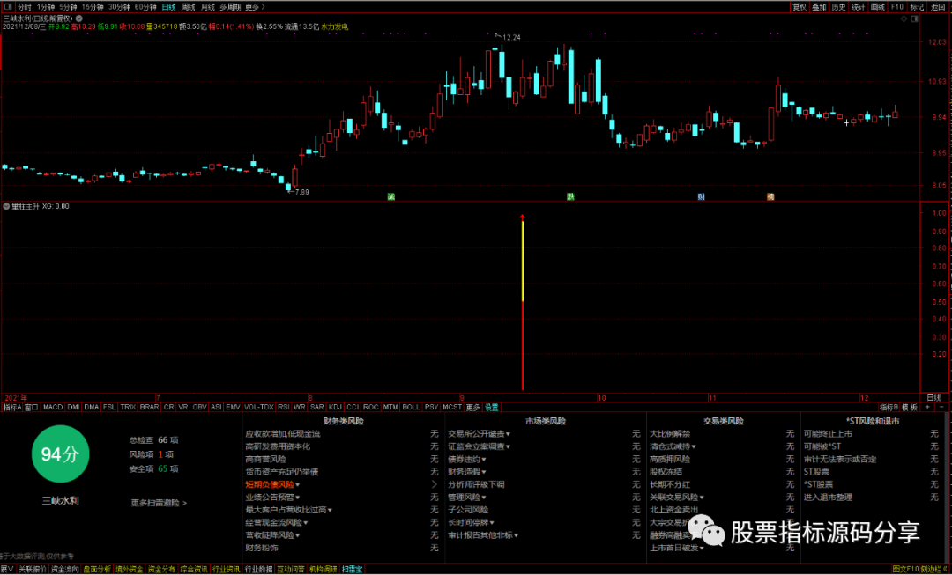952x575 pixels.
Task: Click 指标A in the indicator bar
Action: click(12, 407)
